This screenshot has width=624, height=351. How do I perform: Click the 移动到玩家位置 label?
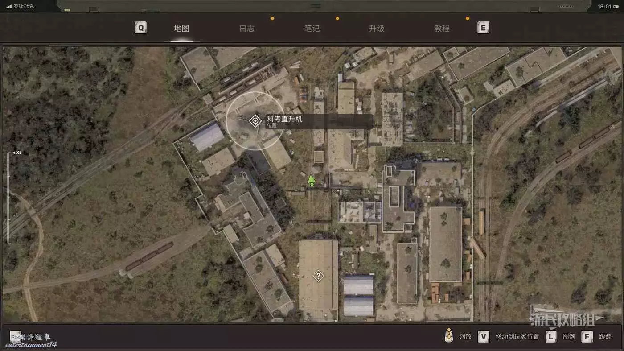pyautogui.click(x=517, y=337)
